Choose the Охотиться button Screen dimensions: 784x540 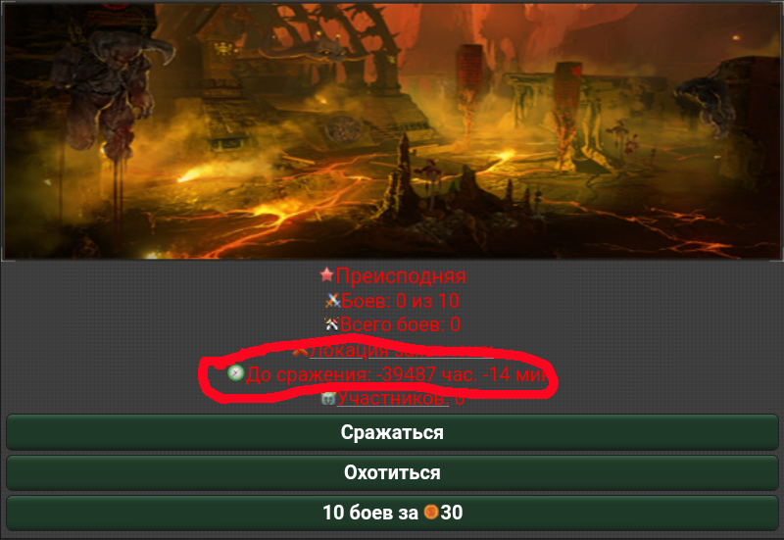[x=392, y=472]
